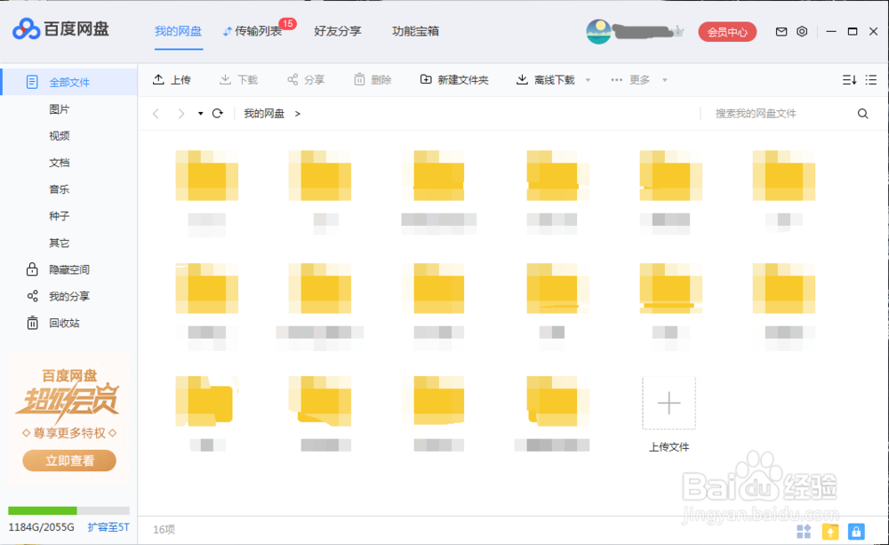Expand the breadcrumb history dropdown arrow
The image size is (889, 545).
coord(199,113)
